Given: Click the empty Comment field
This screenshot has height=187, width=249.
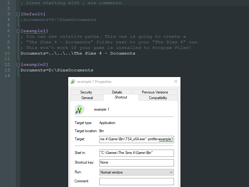Looking at the screenshot, I should pos(136,181).
